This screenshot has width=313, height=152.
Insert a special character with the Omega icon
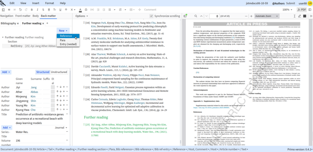click(86, 10)
